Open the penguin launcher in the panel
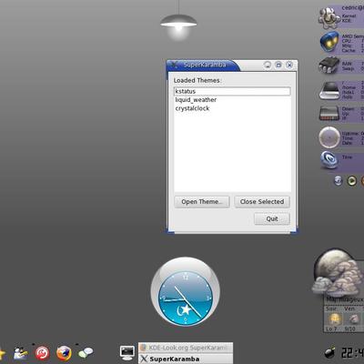364x364 pixels. click(21, 353)
